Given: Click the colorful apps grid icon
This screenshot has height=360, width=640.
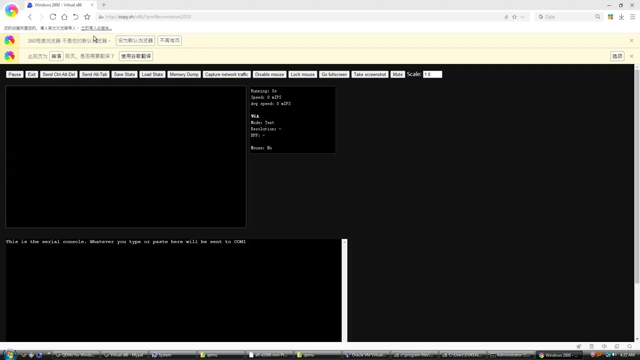Looking at the screenshot, I should click(x=610, y=17).
